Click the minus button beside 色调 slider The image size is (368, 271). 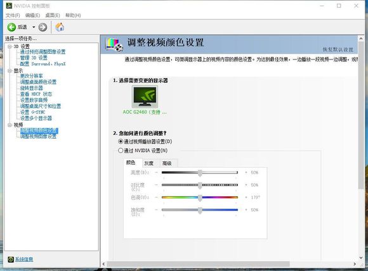156,198
